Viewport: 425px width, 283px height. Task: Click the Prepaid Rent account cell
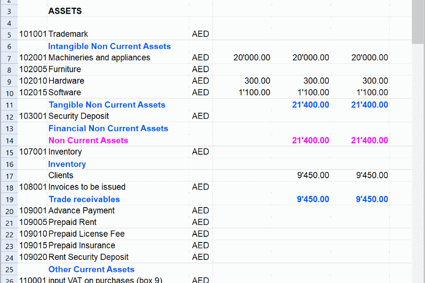tap(72, 222)
